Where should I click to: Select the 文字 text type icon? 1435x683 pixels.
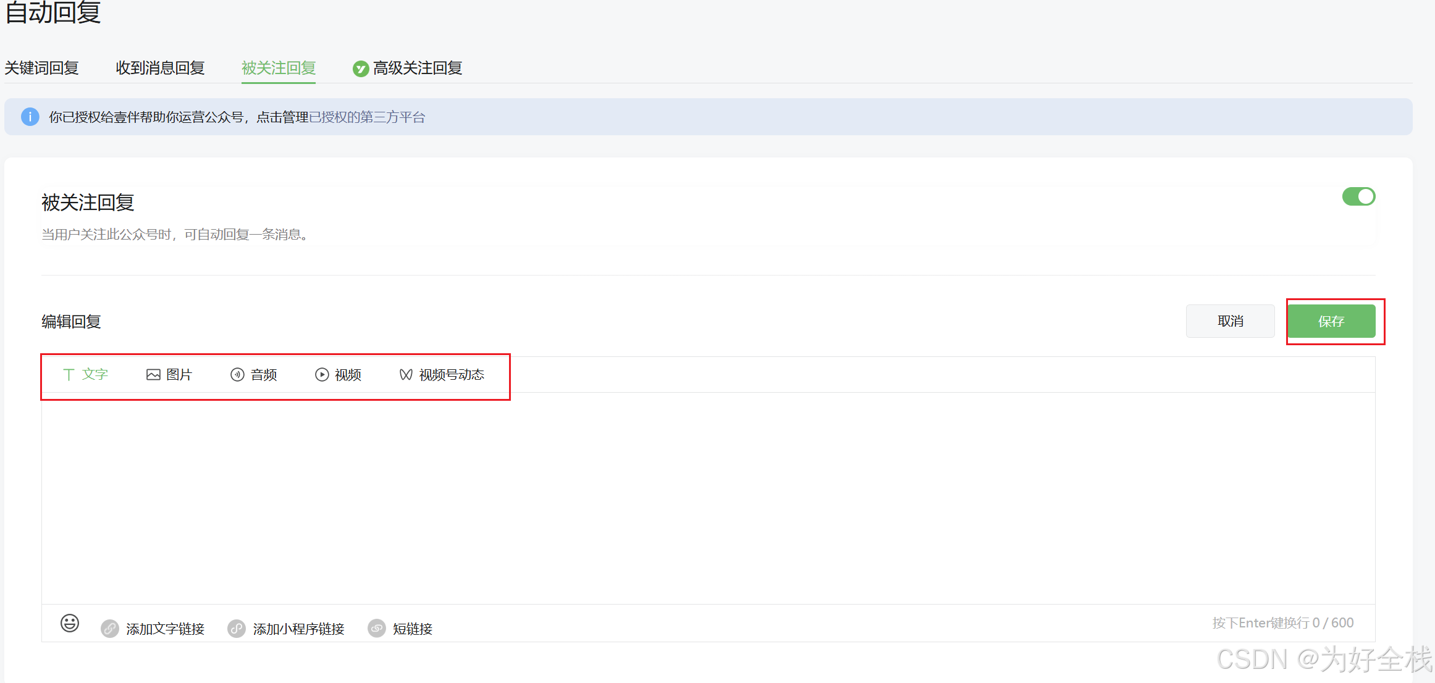69,375
